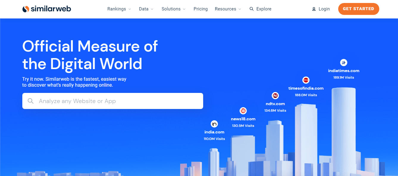398x176 pixels.
Task: Go to the Pricing page
Action: [201, 9]
